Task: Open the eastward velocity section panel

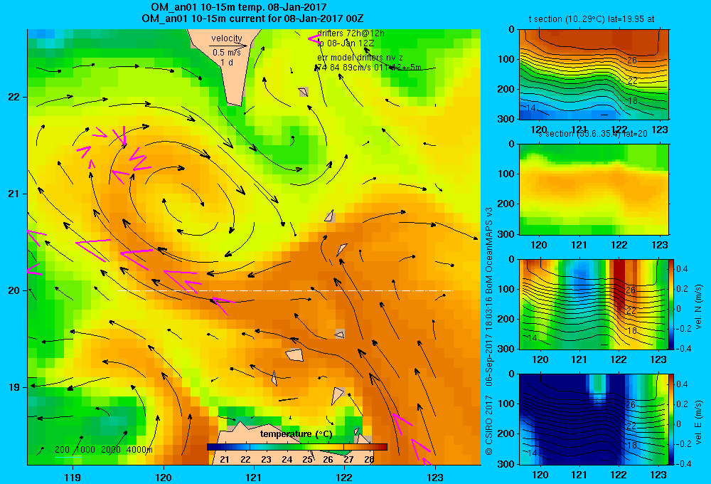Action: 594,419
